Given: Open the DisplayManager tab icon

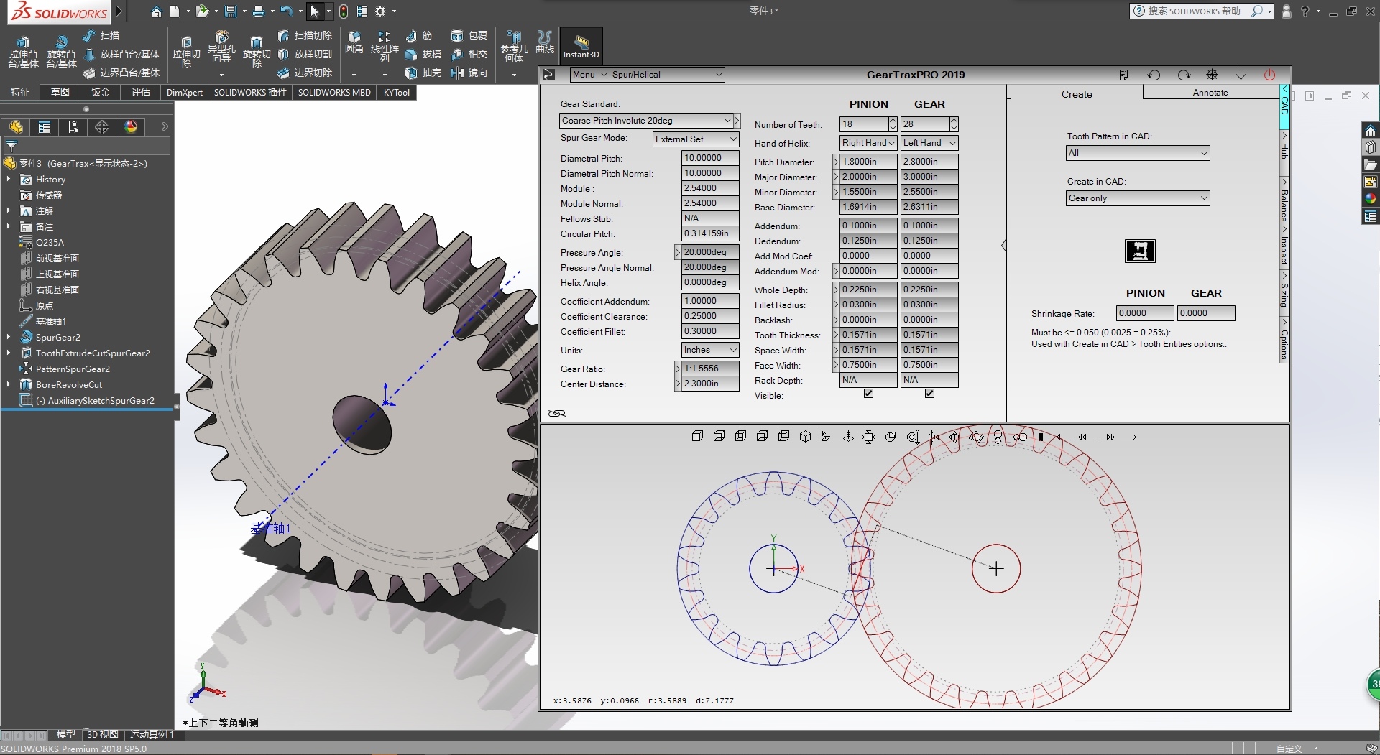Looking at the screenshot, I should tap(131, 127).
